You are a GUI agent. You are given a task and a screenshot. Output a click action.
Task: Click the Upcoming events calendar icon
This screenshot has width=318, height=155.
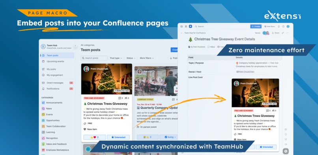point(43,61)
